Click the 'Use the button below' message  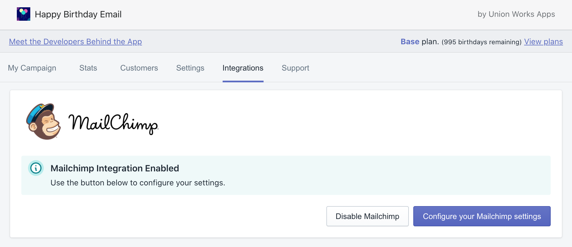[x=138, y=183]
